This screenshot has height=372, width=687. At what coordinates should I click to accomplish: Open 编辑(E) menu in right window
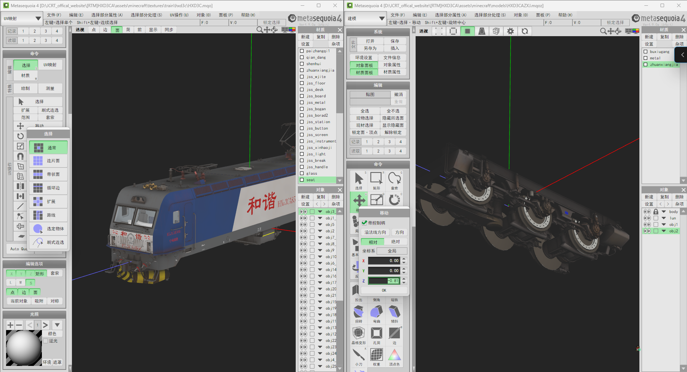click(420, 15)
